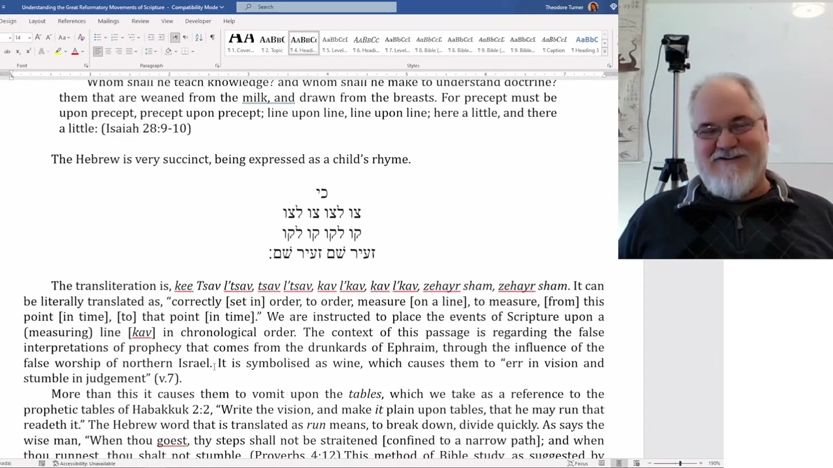Decrease paragraph indent
Viewport: 833px width, 468px height.
pyautogui.click(x=151, y=37)
